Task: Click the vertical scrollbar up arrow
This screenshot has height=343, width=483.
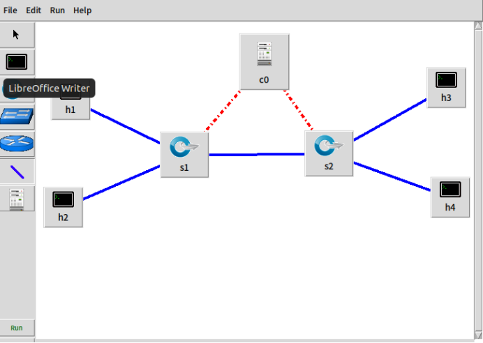Action: [478, 26]
